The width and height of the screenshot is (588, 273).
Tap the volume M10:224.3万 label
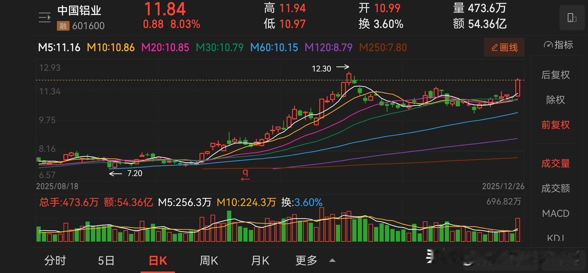246,202
